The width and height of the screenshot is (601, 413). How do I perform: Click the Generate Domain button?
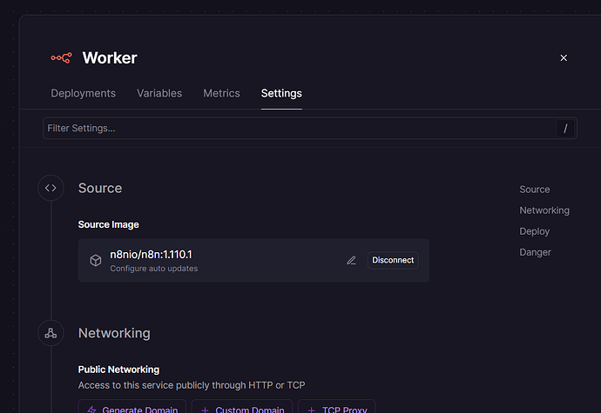point(132,407)
